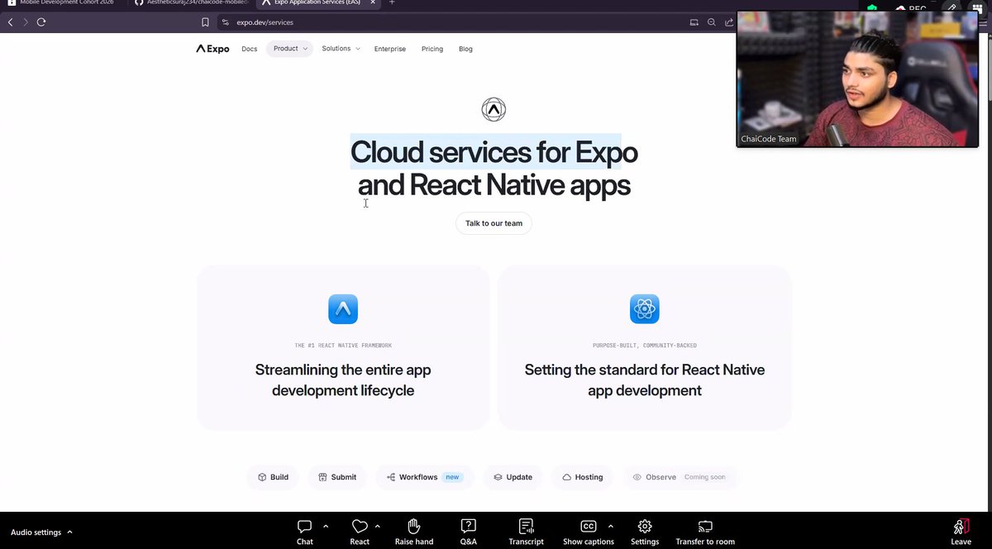Switch to Aestheticsuraj234 GitHub browser tab
Image resolution: width=992 pixels, height=549 pixels.
pos(190,3)
